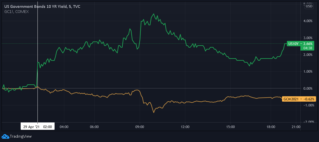Click the 09:00 time axis label
Screen dimensions: 319x142
coord(140,127)
